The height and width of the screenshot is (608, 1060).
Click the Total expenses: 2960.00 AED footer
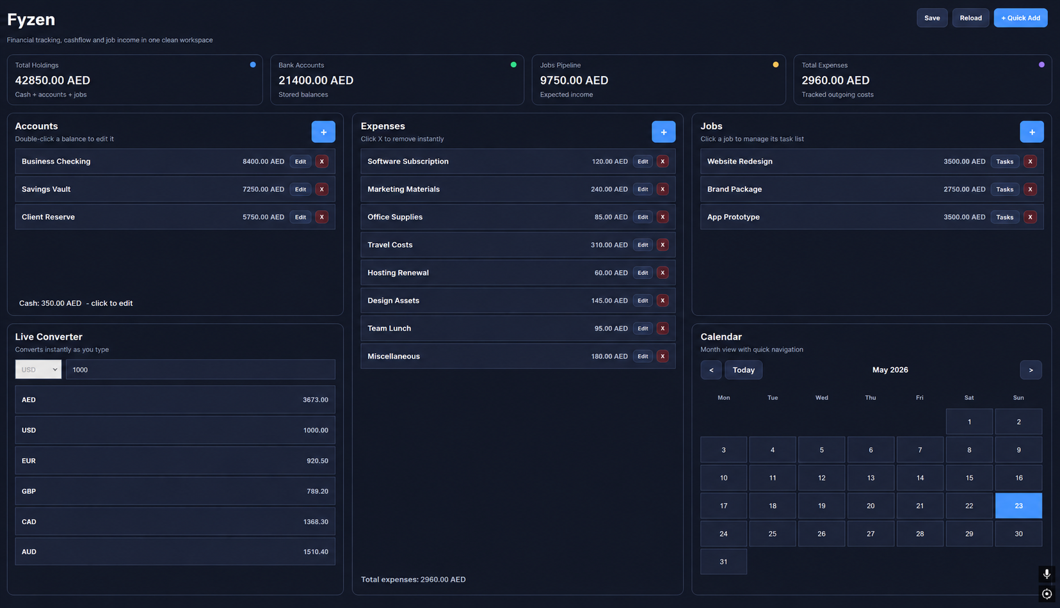413,579
